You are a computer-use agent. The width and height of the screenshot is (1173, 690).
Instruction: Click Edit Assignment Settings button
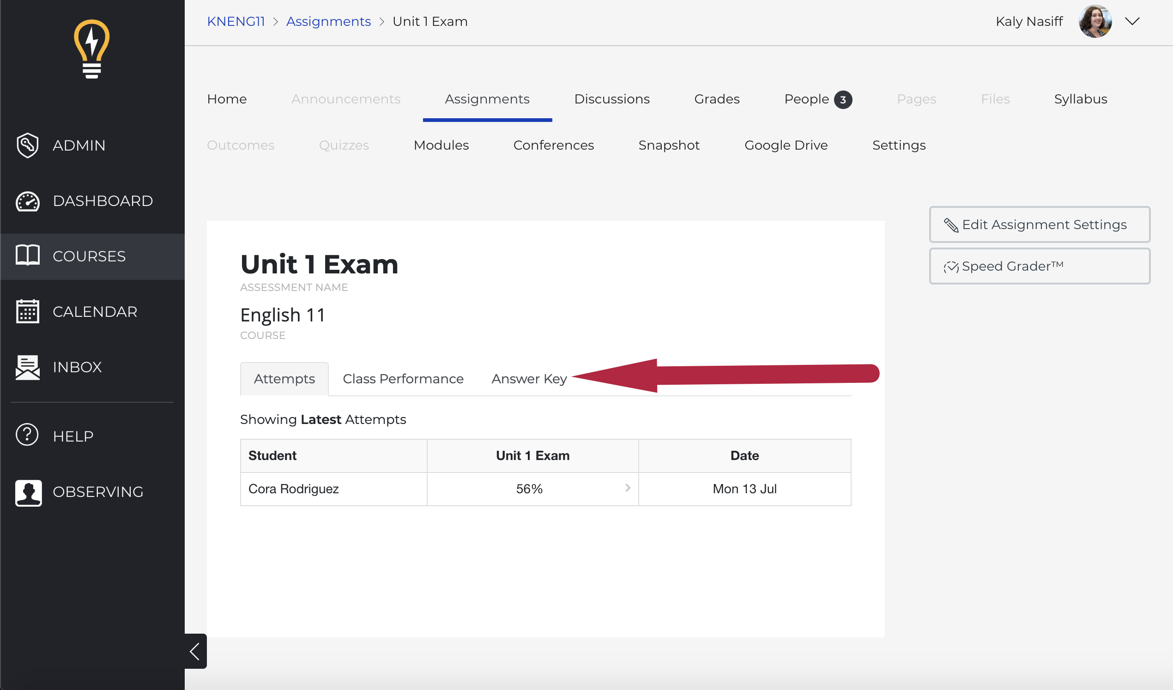(x=1039, y=224)
